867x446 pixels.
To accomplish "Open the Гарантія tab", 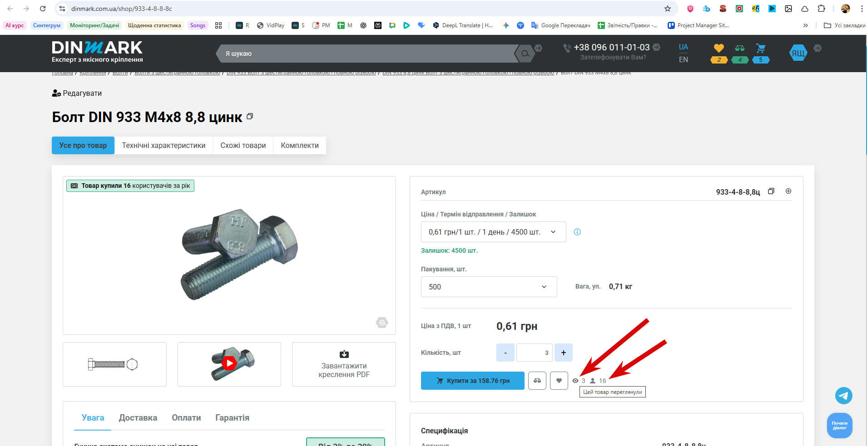I will click(x=233, y=418).
